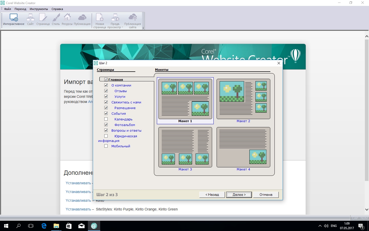This screenshot has width=369, height=231.
Task: Select the Стиль brush icon
Action: pos(56,20)
